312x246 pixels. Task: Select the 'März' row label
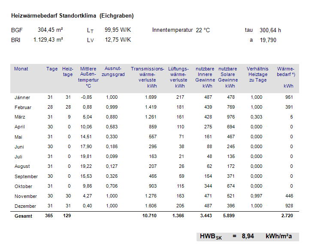[20, 117]
